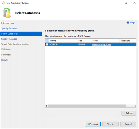Click the Refresh button
Screen dimensions: 139x129
129,113
